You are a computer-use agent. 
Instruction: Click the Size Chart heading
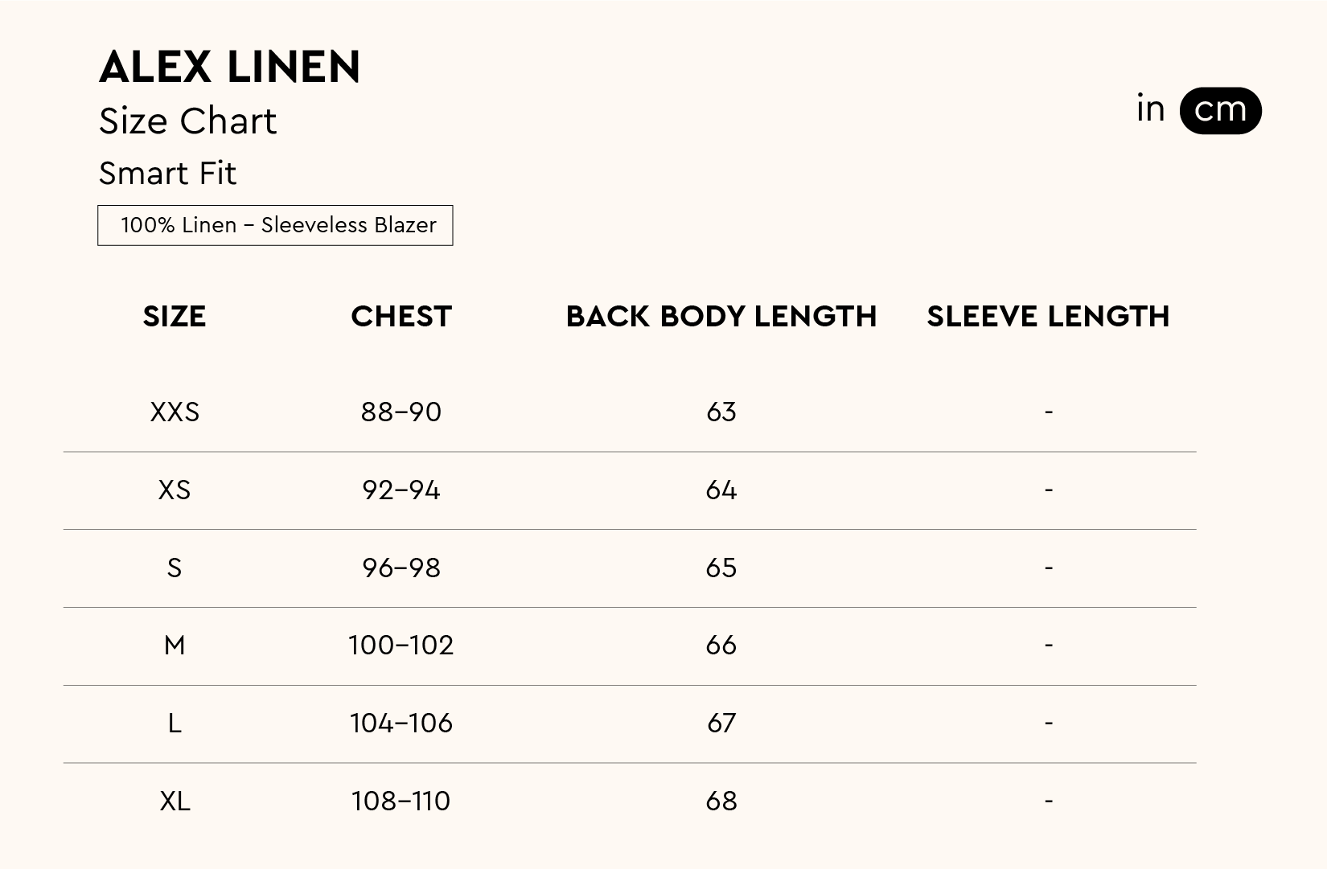(x=187, y=121)
